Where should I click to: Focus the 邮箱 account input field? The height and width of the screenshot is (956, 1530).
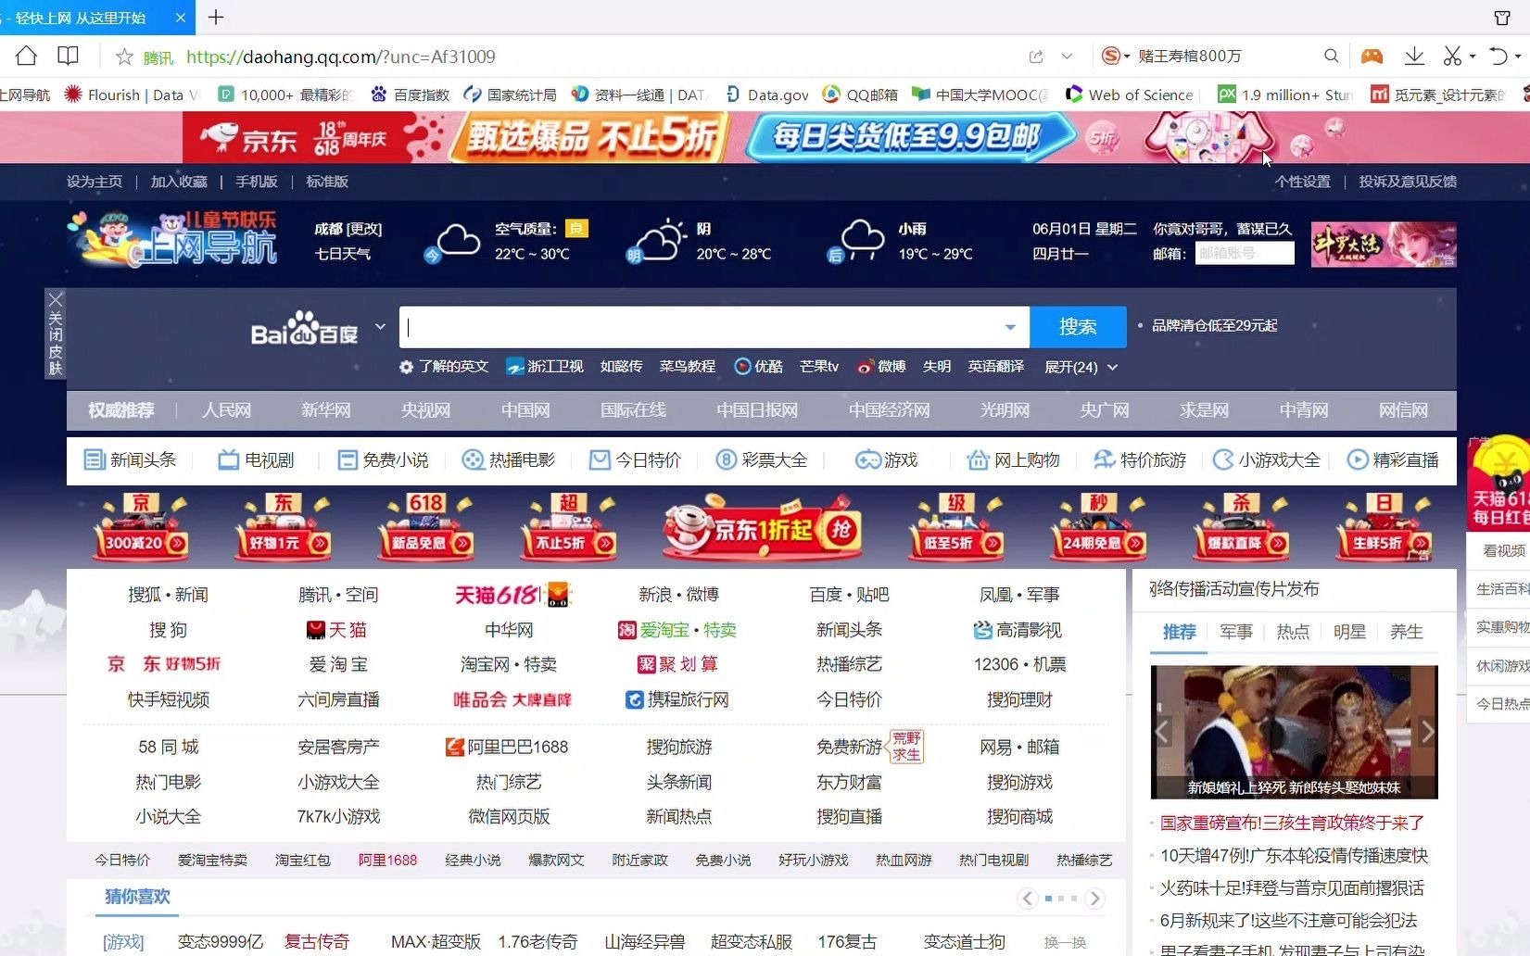point(1245,253)
